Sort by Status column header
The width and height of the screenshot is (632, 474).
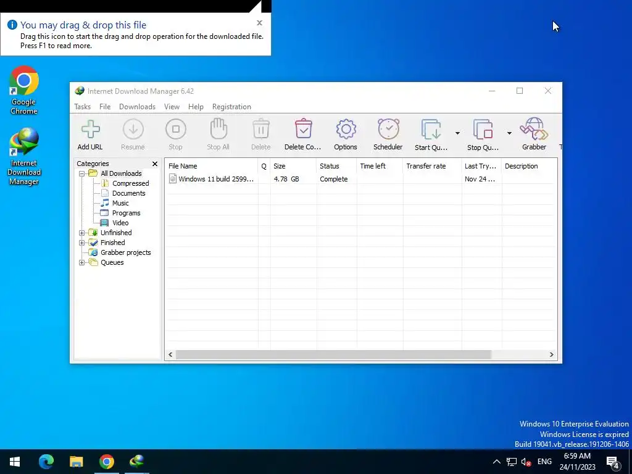click(336, 166)
